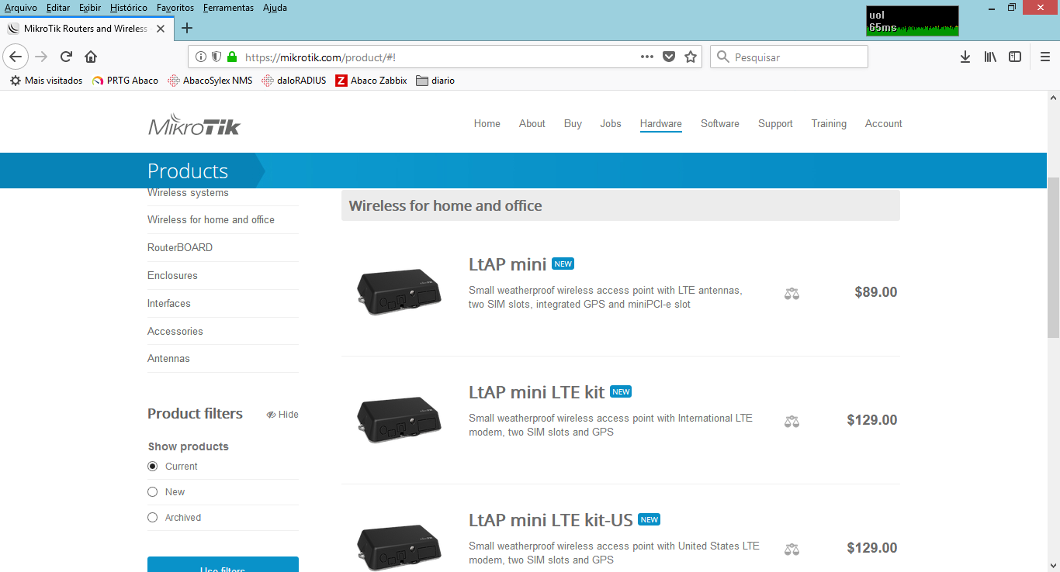This screenshot has height=572, width=1060.
Task: Open the Training section
Action: (x=829, y=124)
